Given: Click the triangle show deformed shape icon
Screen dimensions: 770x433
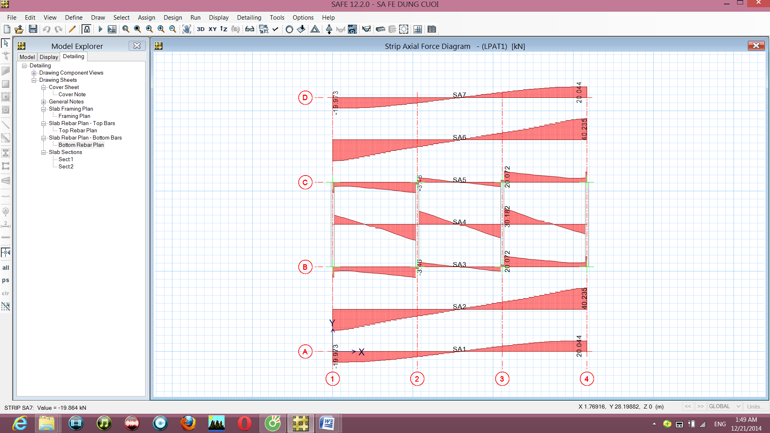Looking at the screenshot, I should click(315, 29).
